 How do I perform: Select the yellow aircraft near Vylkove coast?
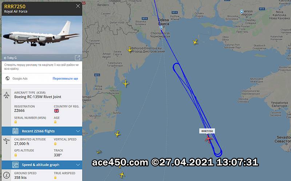coord(125,84)
